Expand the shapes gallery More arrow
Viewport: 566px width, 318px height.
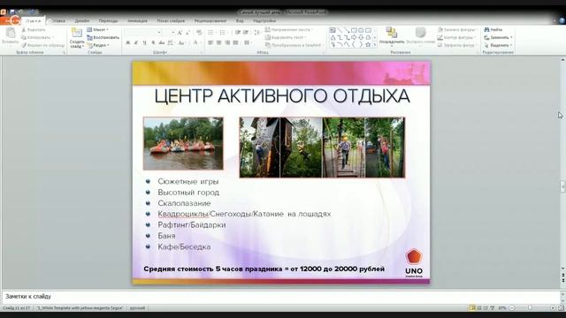click(x=375, y=45)
